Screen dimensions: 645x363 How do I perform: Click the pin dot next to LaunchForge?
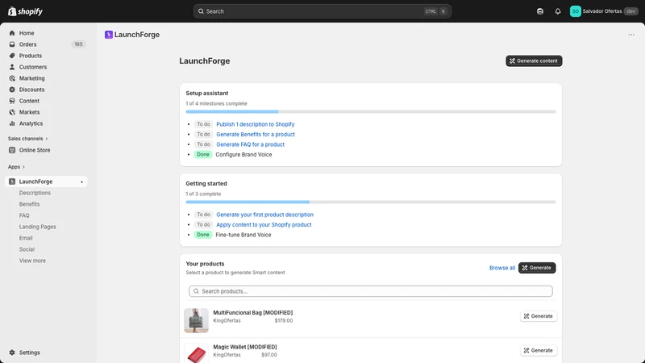pos(82,182)
